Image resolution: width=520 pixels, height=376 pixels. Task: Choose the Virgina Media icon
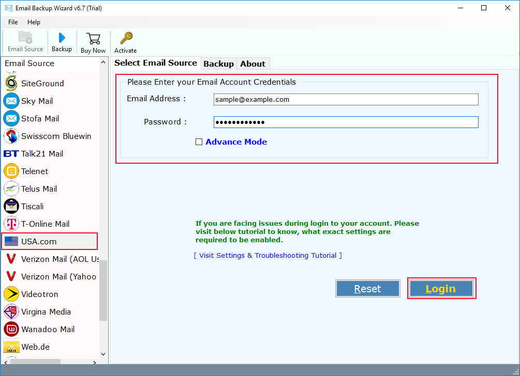[x=11, y=311]
